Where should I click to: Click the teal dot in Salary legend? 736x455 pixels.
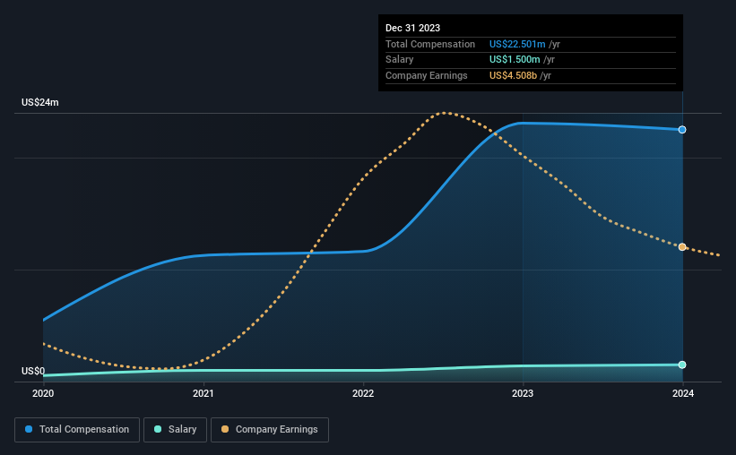coord(158,429)
